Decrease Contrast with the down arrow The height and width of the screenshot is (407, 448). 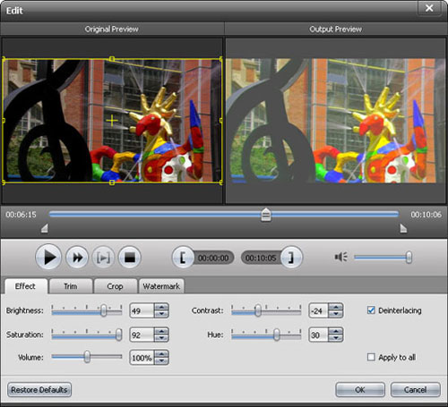(x=336, y=314)
